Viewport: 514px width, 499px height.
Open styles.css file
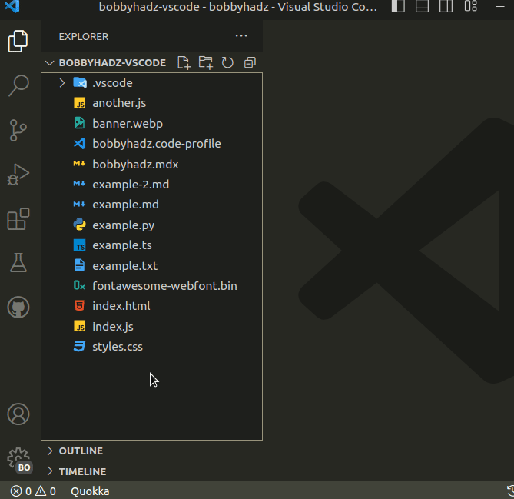click(x=152, y=347)
